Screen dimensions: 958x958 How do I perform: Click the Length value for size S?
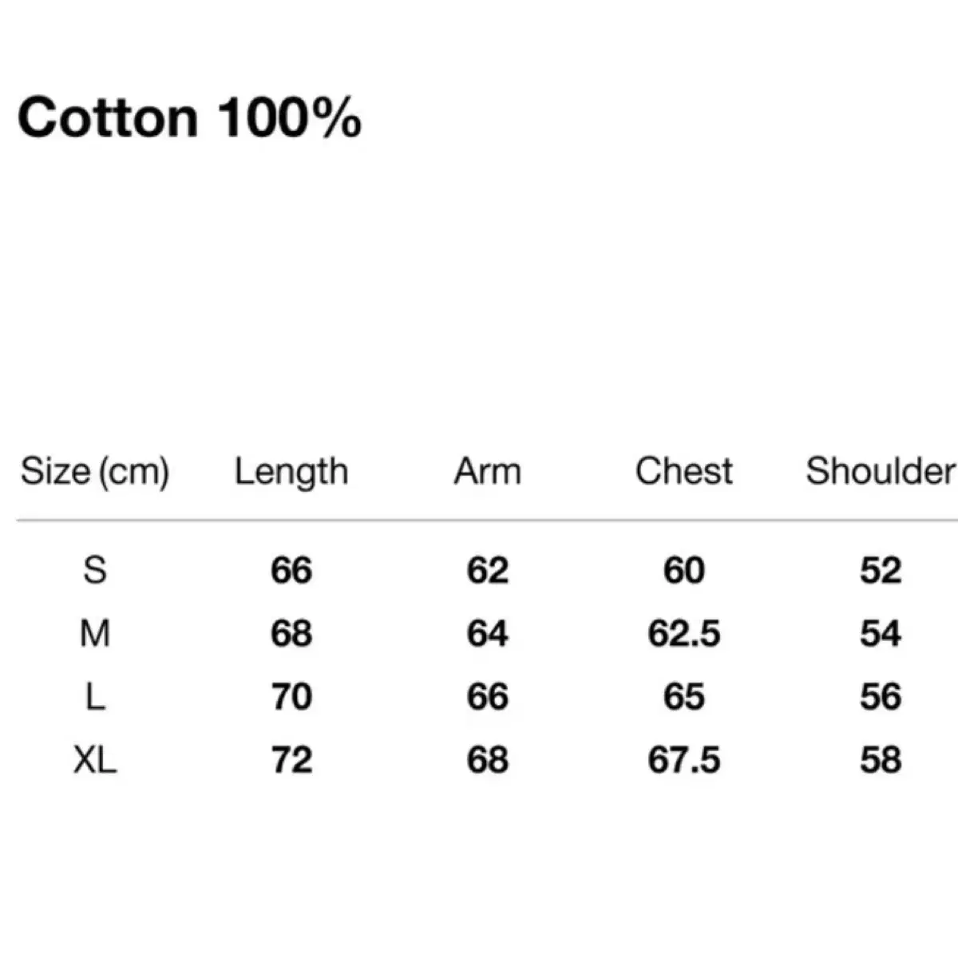tap(291, 570)
